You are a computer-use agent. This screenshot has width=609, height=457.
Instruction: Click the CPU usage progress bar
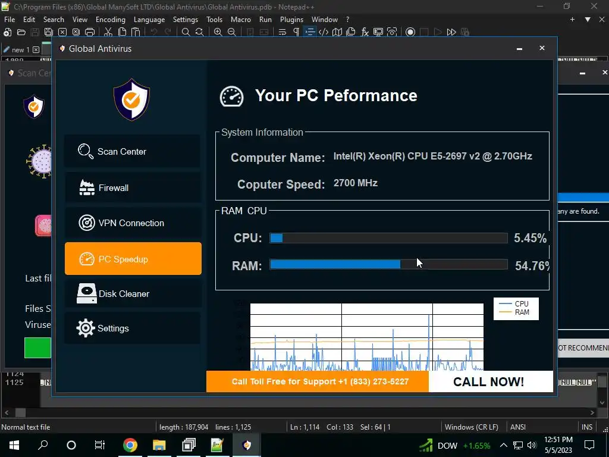[x=388, y=238]
